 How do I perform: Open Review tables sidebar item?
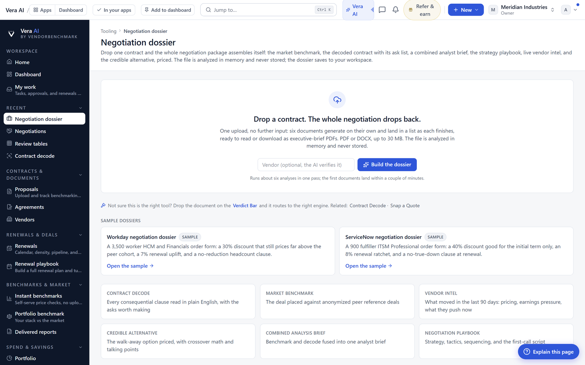pos(45,143)
